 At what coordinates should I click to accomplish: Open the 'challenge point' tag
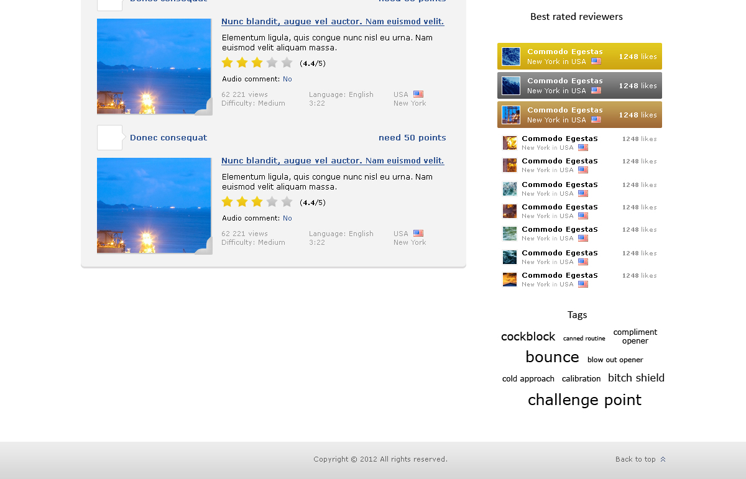pyautogui.click(x=584, y=400)
